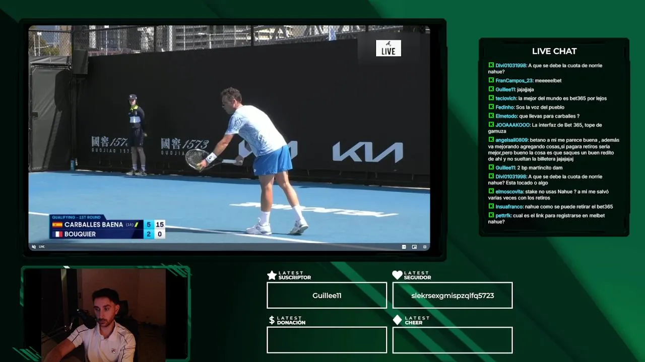Viewport: 645px width, 362px height.
Task: Enter fullscreen with the player's fullscreen icon
Action: (x=425, y=247)
